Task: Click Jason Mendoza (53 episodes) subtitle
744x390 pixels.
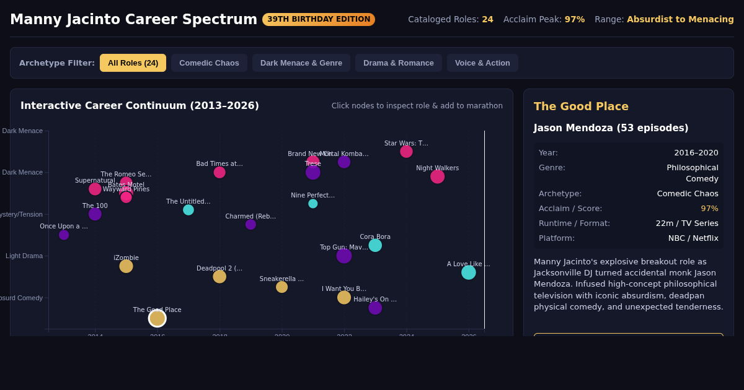Action: (611, 128)
